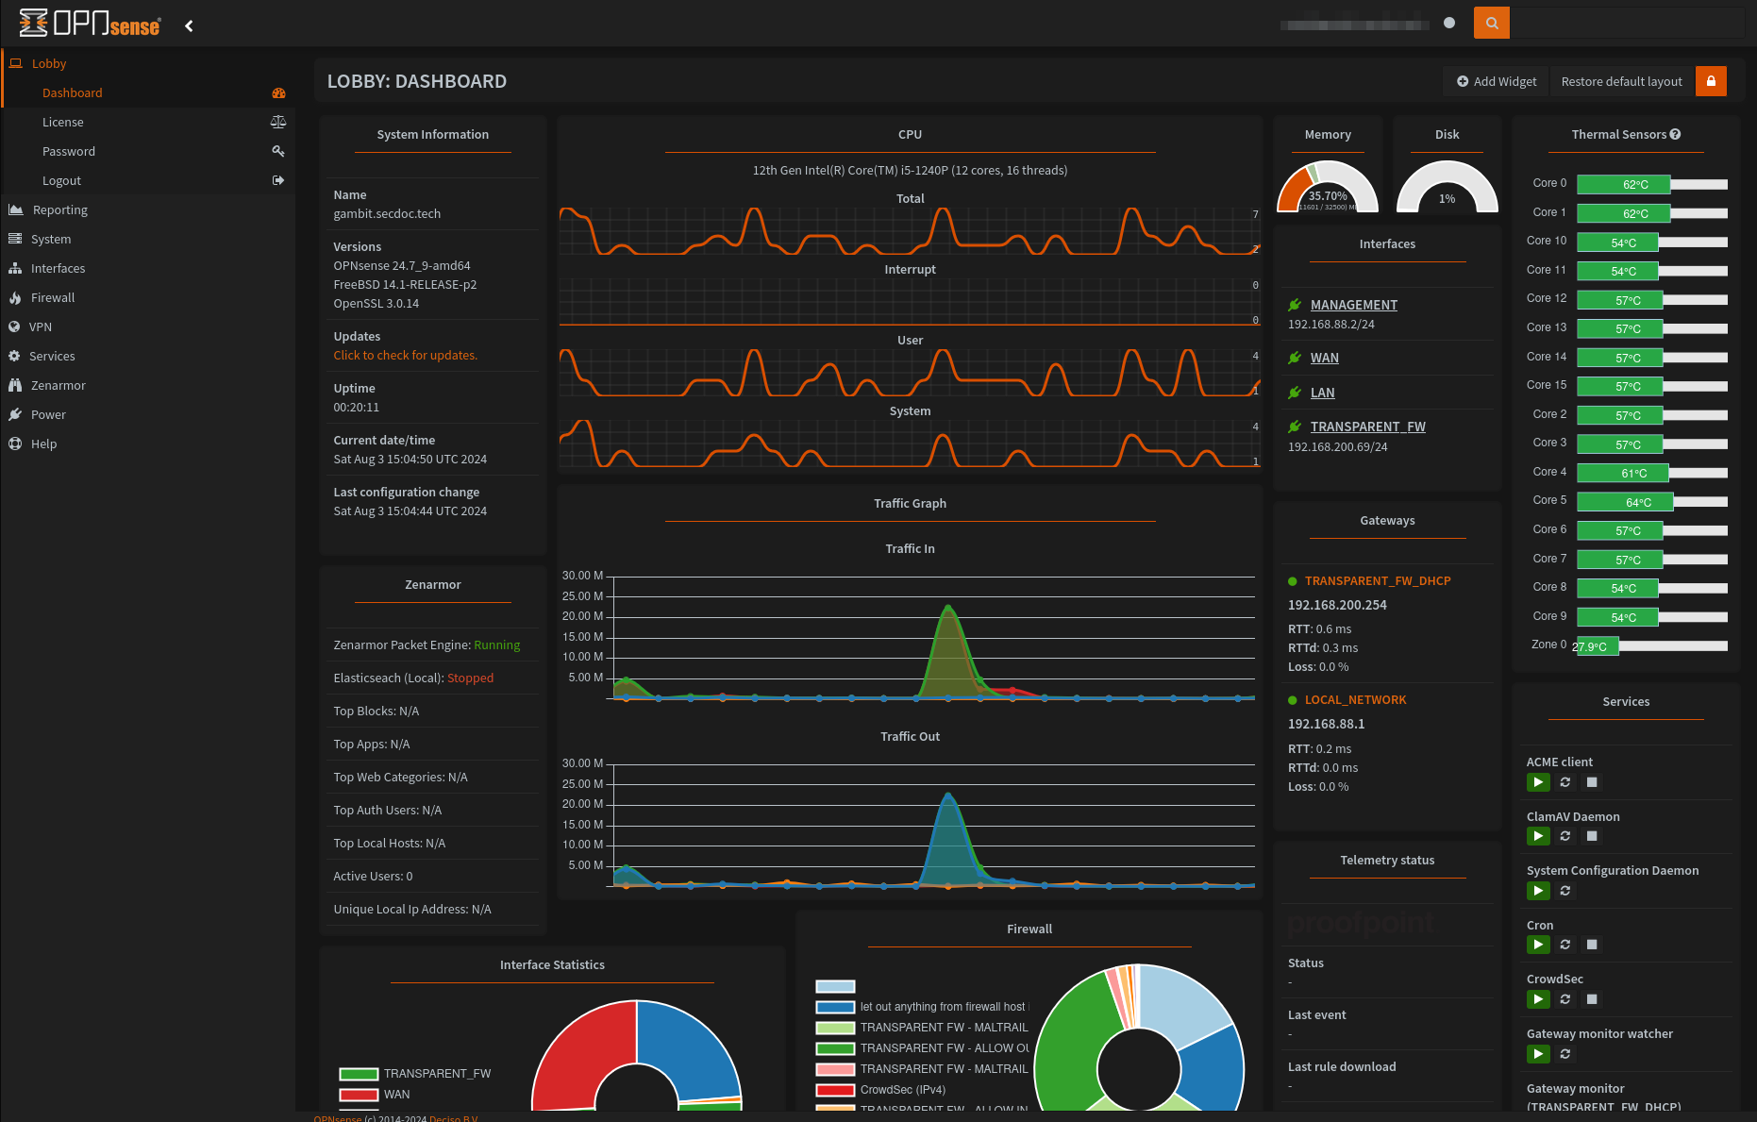Restart the ACME client service

pos(1565,782)
